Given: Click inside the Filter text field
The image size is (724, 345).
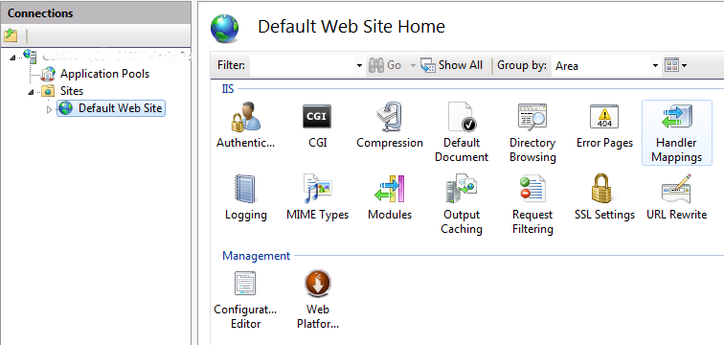Looking at the screenshot, I should pyautogui.click(x=303, y=66).
